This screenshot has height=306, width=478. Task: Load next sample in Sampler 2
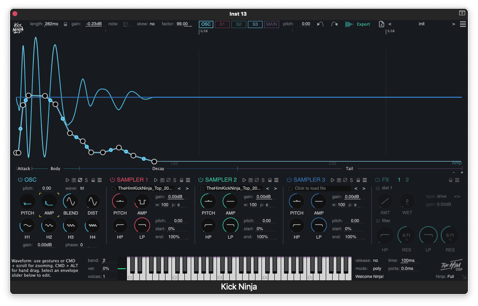tap(276, 188)
